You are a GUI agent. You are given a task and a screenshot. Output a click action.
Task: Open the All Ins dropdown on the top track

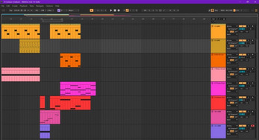coord(230,26)
